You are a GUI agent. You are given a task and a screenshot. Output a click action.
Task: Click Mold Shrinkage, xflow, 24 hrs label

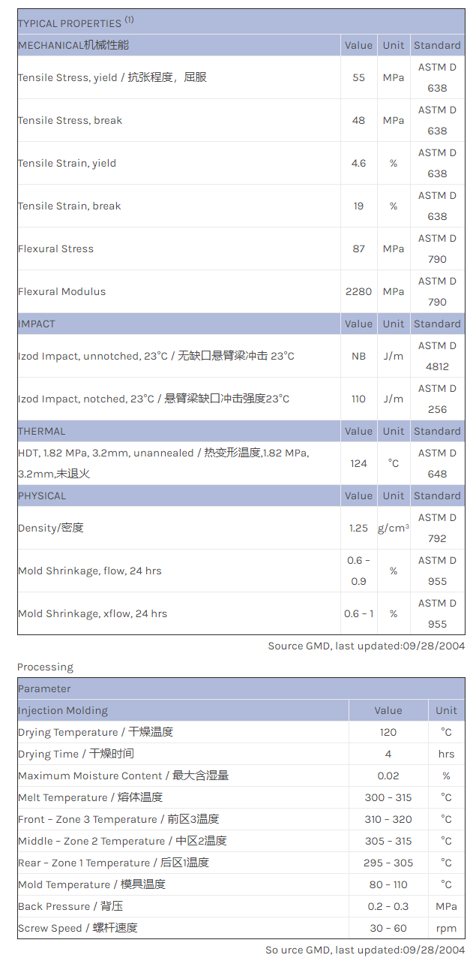[92, 613]
